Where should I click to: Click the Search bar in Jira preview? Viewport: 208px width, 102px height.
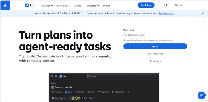point(123,76)
